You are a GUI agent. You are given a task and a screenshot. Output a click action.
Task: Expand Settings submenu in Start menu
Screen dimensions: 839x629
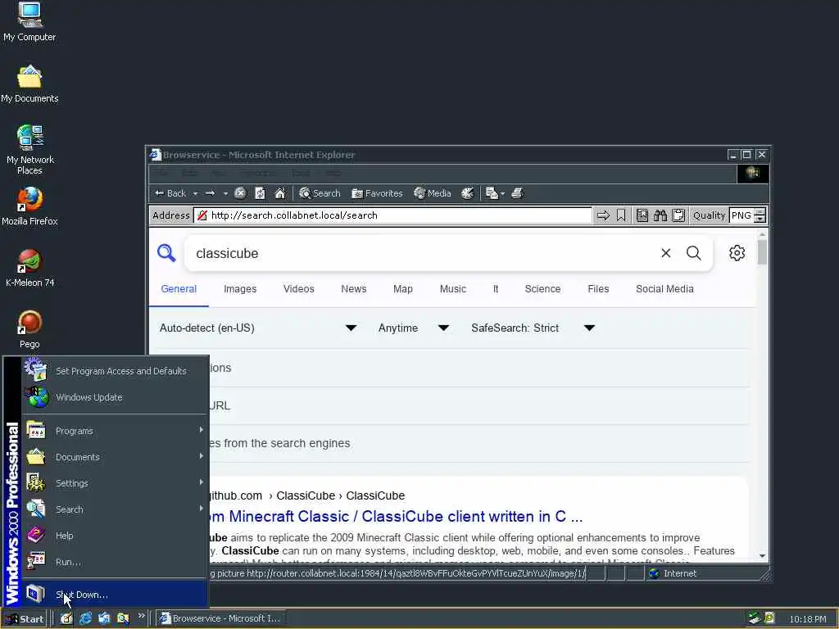pos(115,483)
